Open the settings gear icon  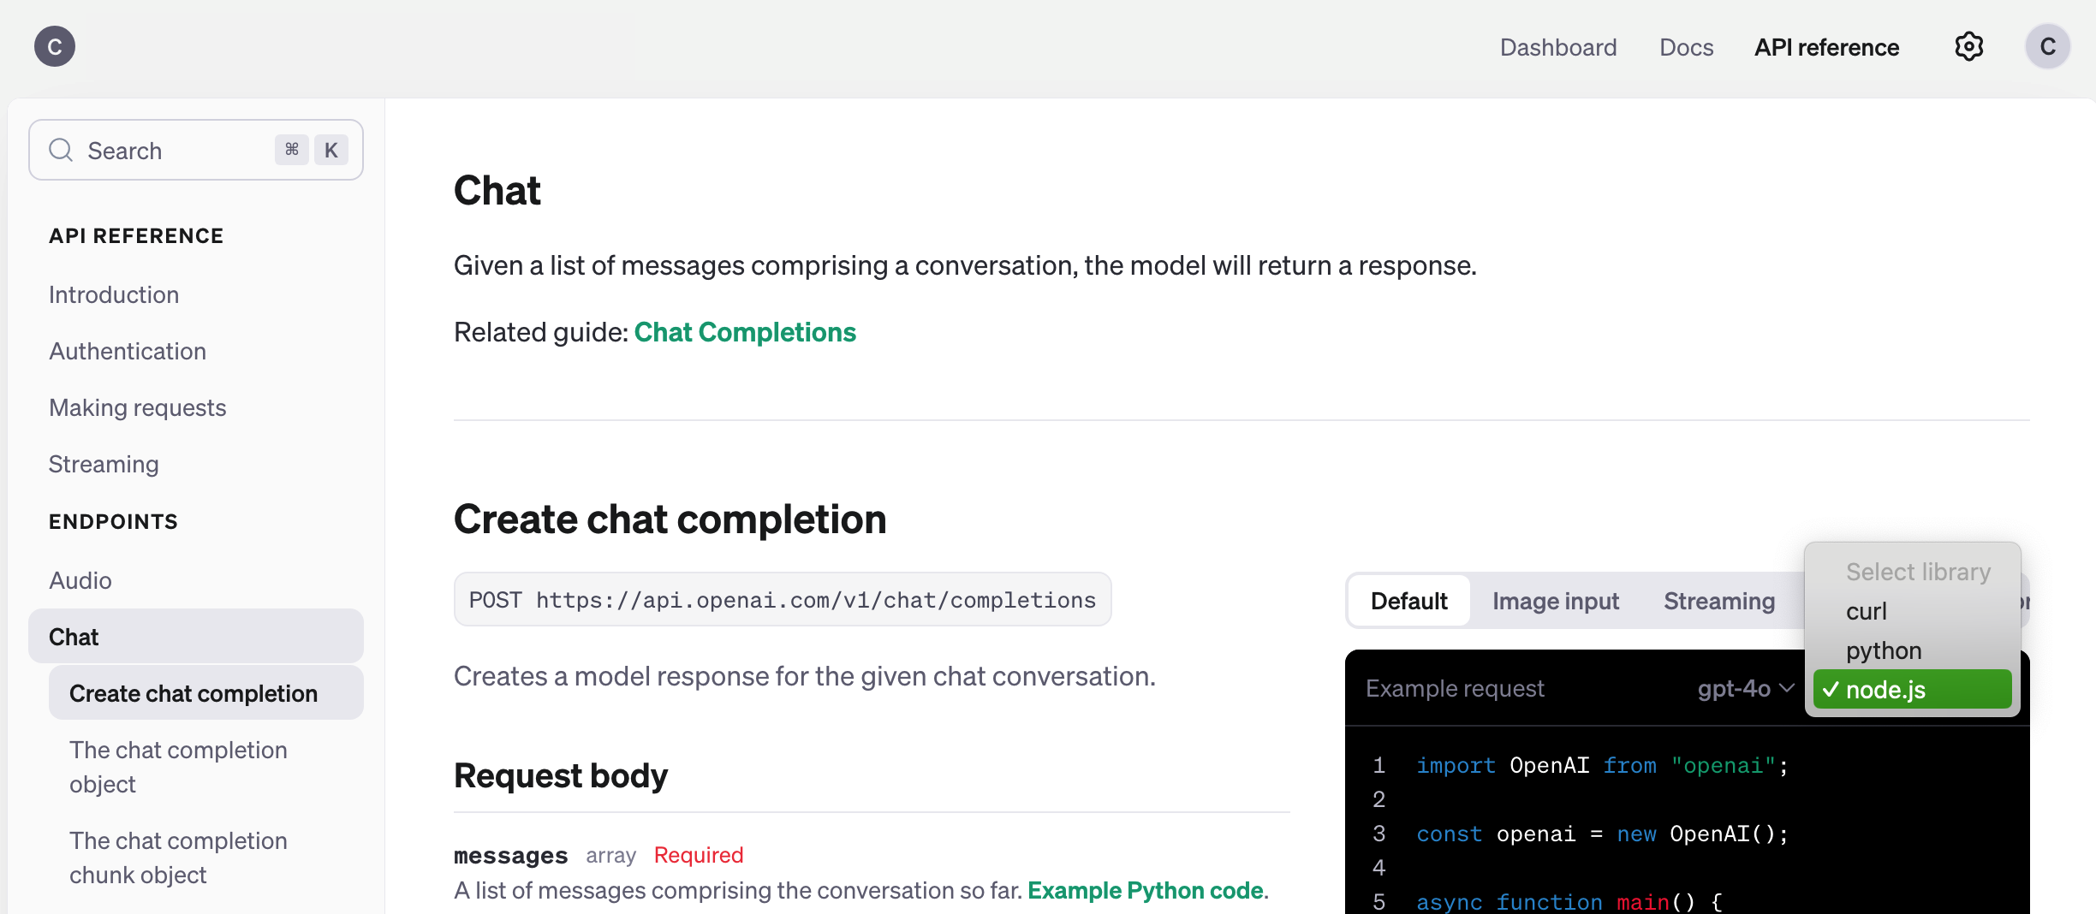[x=1968, y=46]
